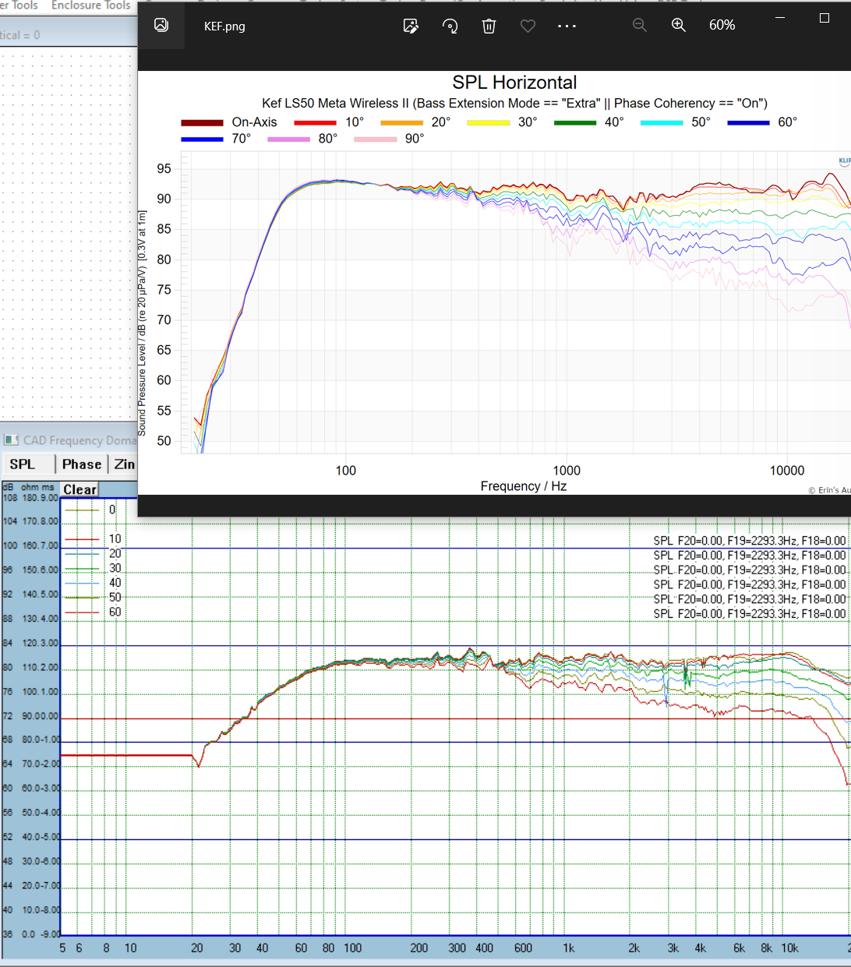Open the Enclosure Tools menu

point(91,5)
